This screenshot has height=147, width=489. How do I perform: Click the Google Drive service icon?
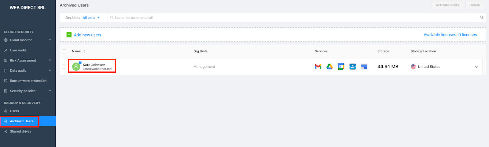click(x=329, y=67)
